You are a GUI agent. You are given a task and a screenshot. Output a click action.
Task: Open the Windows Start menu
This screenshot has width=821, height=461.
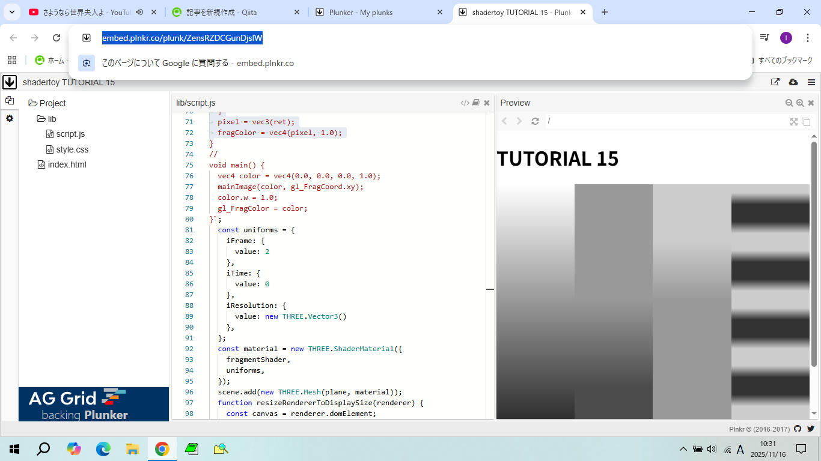click(14, 449)
